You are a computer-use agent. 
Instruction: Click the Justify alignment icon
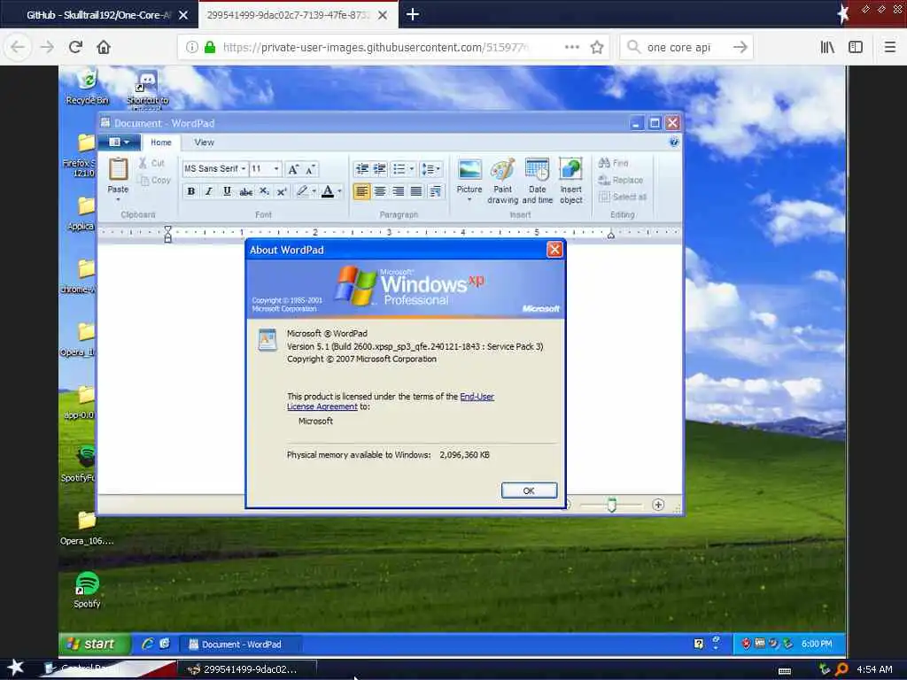(x=416, y=191)
